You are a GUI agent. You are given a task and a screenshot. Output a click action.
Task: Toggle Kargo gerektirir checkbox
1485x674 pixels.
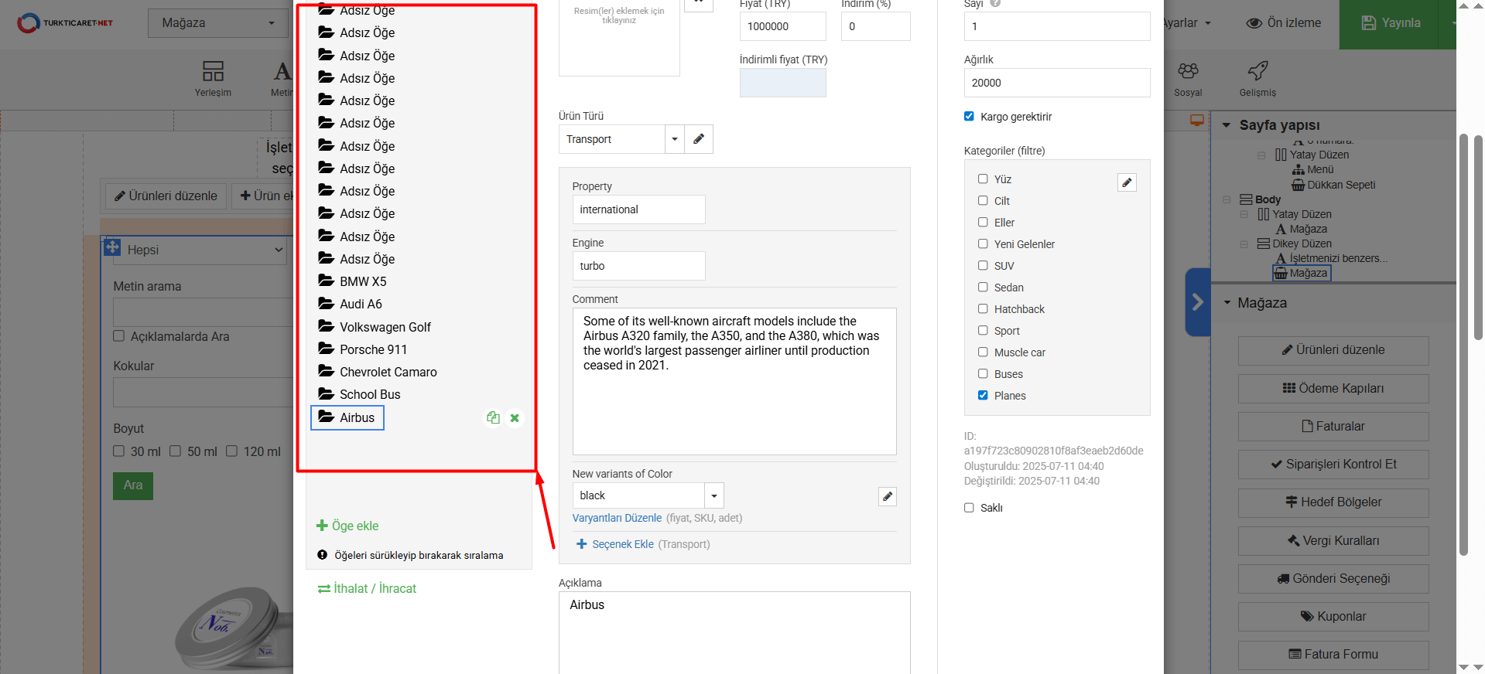[x=969, y=116]
